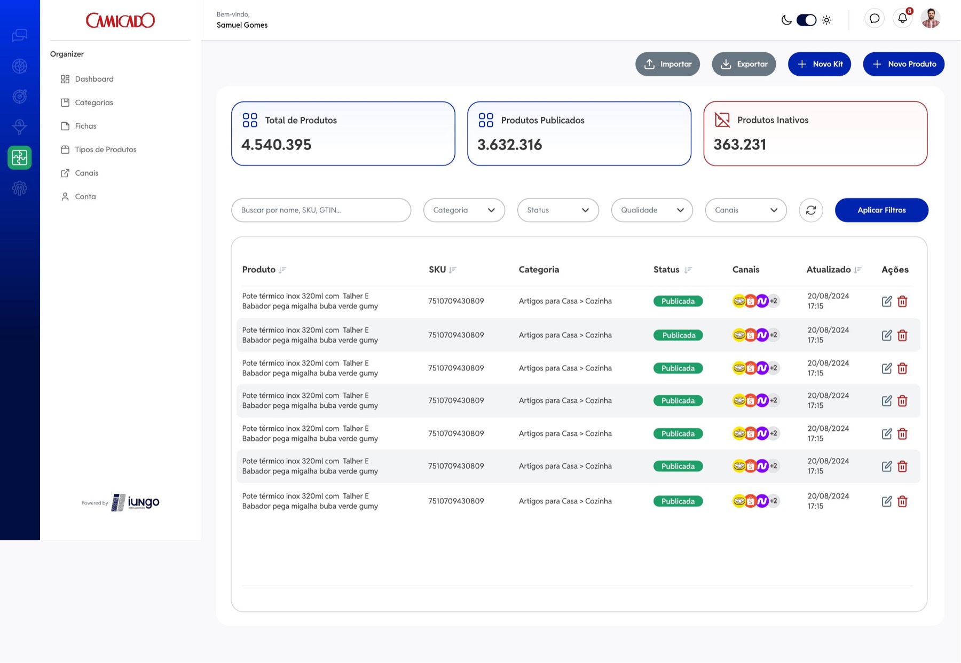961x663 pixels.
Task: Click the Exportar button
Action: tap(744, 64)
